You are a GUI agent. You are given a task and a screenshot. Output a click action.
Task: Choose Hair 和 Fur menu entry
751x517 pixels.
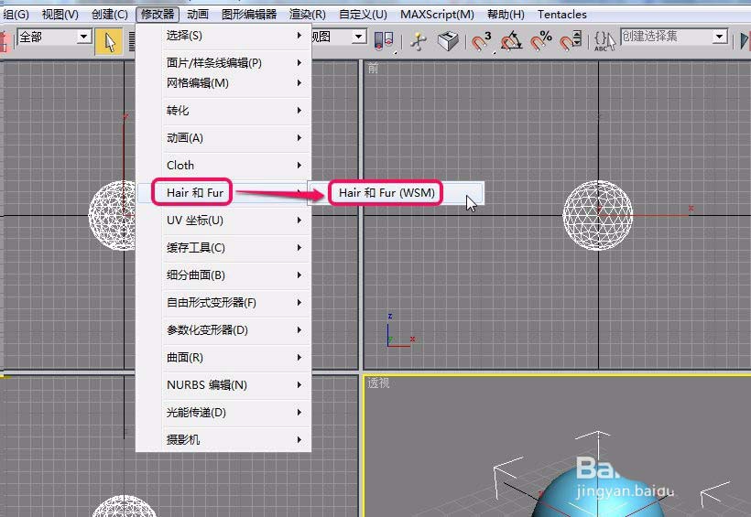[223, 192]
